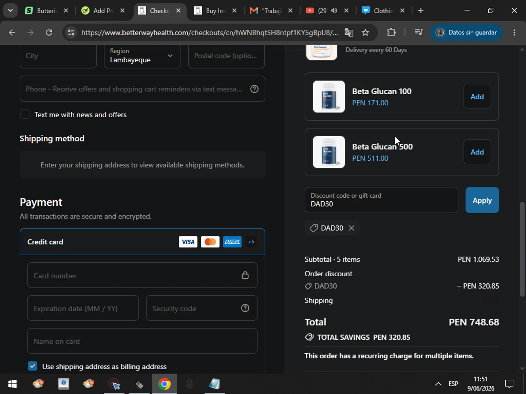Enable Text me with news and offers
The width and height of the screenshot is (526, 394).
(x=25, y=114)
